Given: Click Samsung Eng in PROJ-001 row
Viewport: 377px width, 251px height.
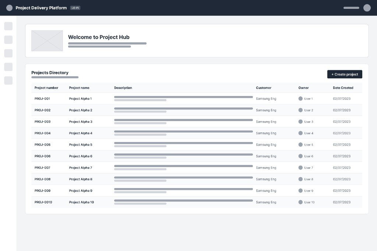Looking at the screenshot, I should pyautogui.click(x=266, y=99).
